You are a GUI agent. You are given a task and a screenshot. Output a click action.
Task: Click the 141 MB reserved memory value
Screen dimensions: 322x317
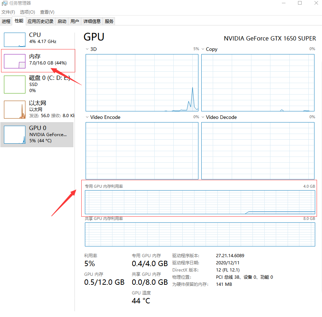224,284
